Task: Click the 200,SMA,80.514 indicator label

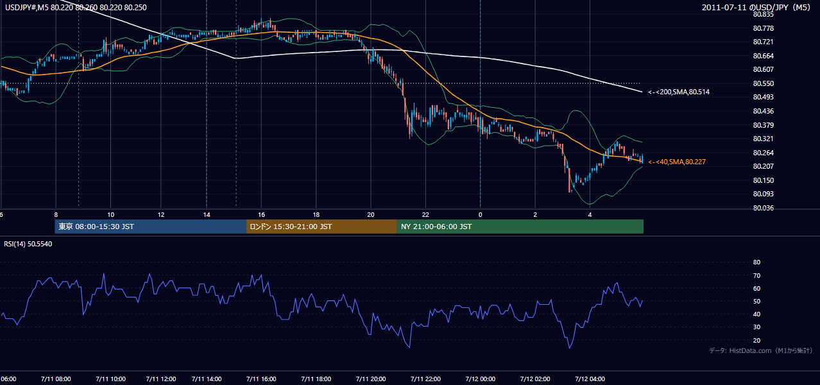Action: tap(679, 92)
